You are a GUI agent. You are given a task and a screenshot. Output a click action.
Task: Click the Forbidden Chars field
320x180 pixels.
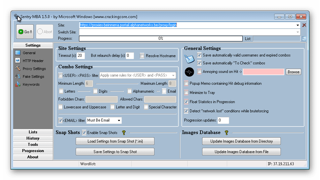(101, 99)
